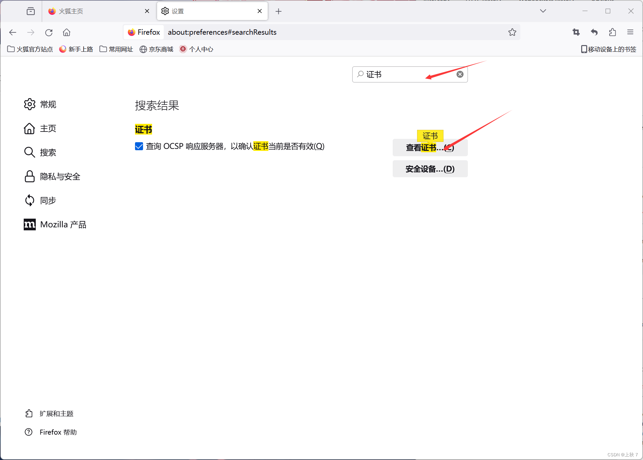Open the tab overview icon
Screen dimensions: 643x460
tap(31, 11)
